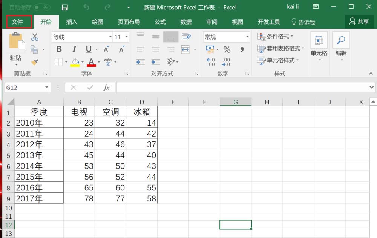Select the Format Painter brush
This screenshot has height=238, width=377.
tap(35, 62)
